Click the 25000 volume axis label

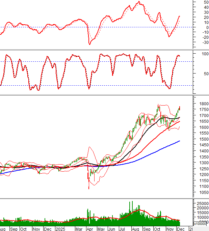201,203
